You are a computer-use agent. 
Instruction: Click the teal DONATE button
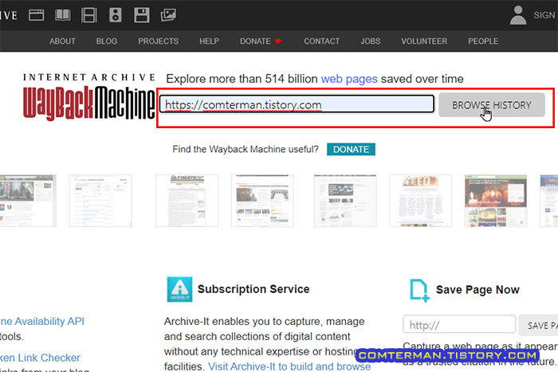coord(351,150)
